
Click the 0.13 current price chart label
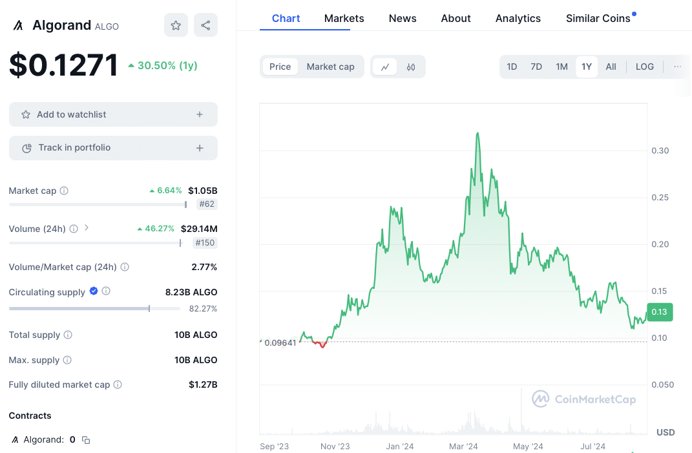659,311
